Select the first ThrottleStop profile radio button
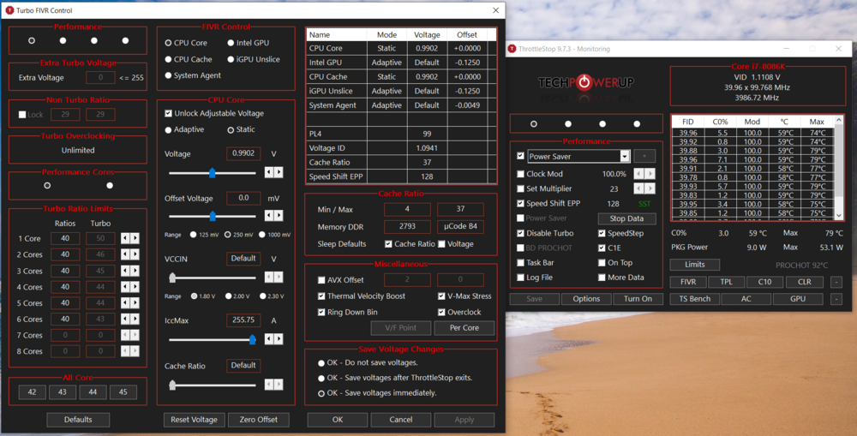Screen dimensions: 857x436 click(534, 124)
